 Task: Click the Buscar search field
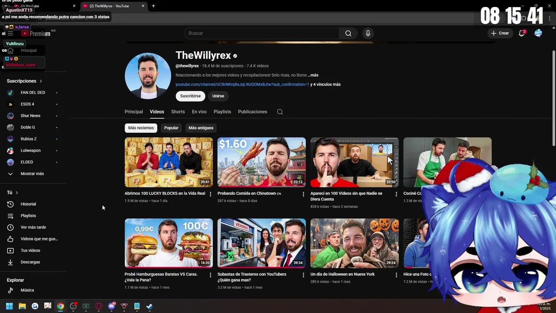coord(261,33)
